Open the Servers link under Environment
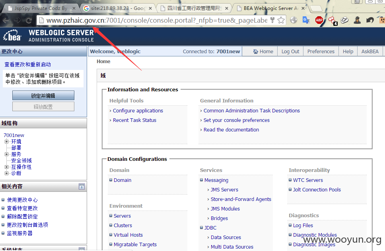The height and width of the screenshot is (251, 385). click(x=122, y=216)
